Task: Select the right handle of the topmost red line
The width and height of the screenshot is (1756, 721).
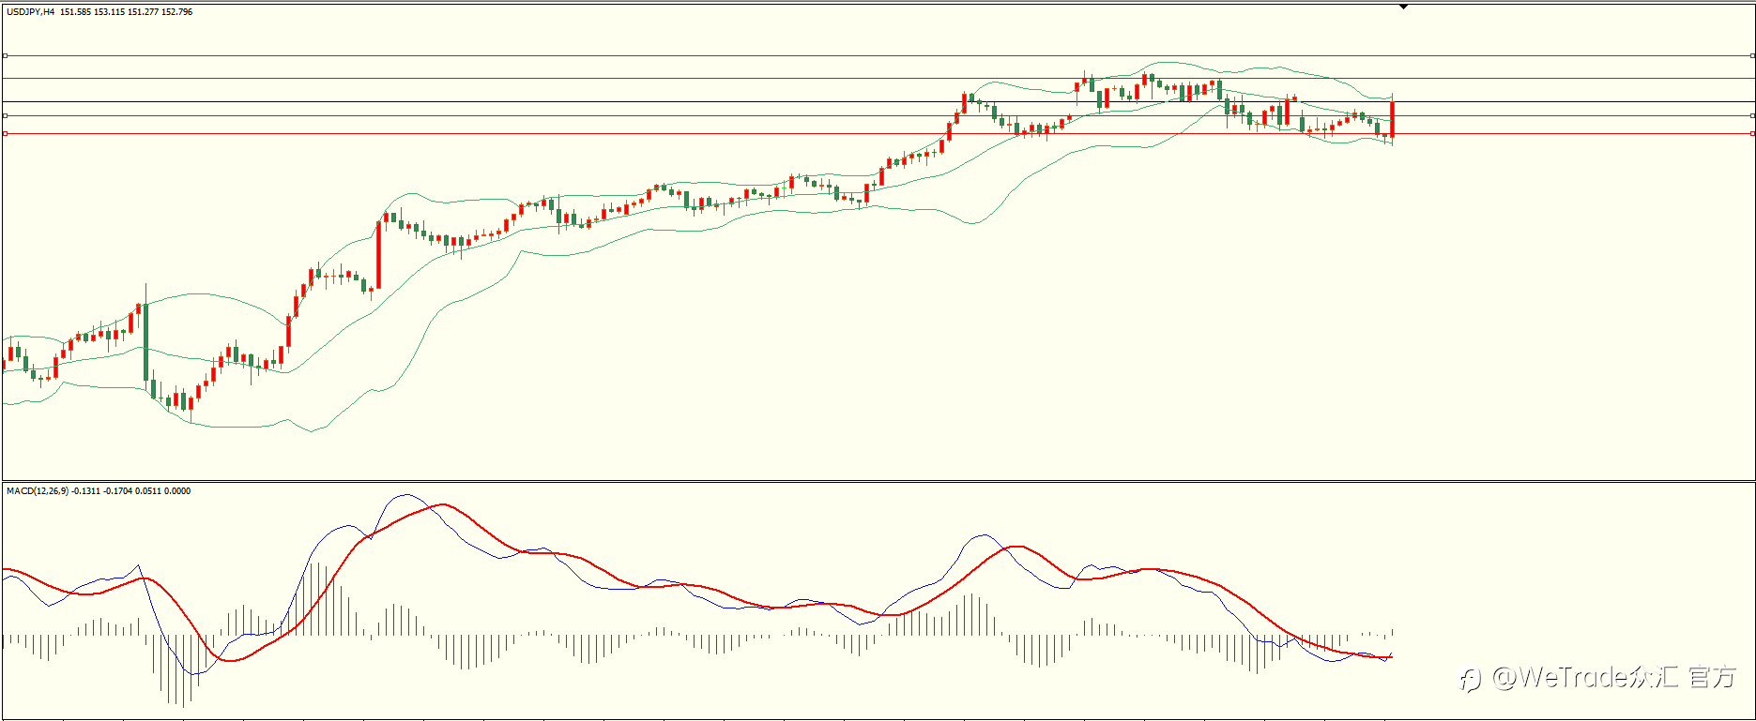Action: (x=1752, y=55)
